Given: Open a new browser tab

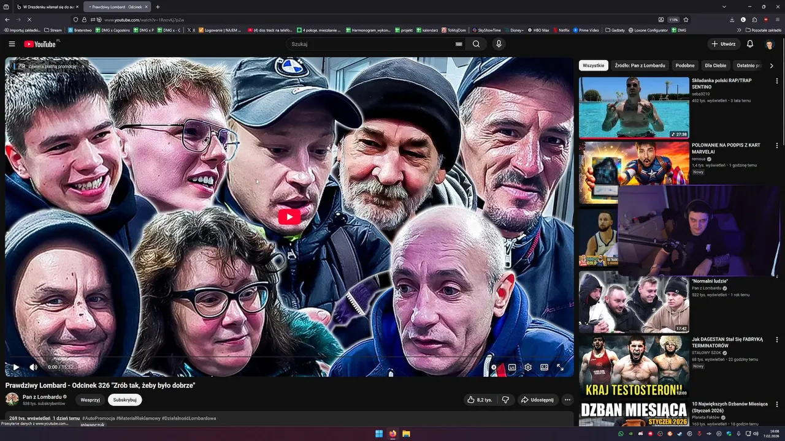Looking at the screenshot, I should [x=158, y=7].
